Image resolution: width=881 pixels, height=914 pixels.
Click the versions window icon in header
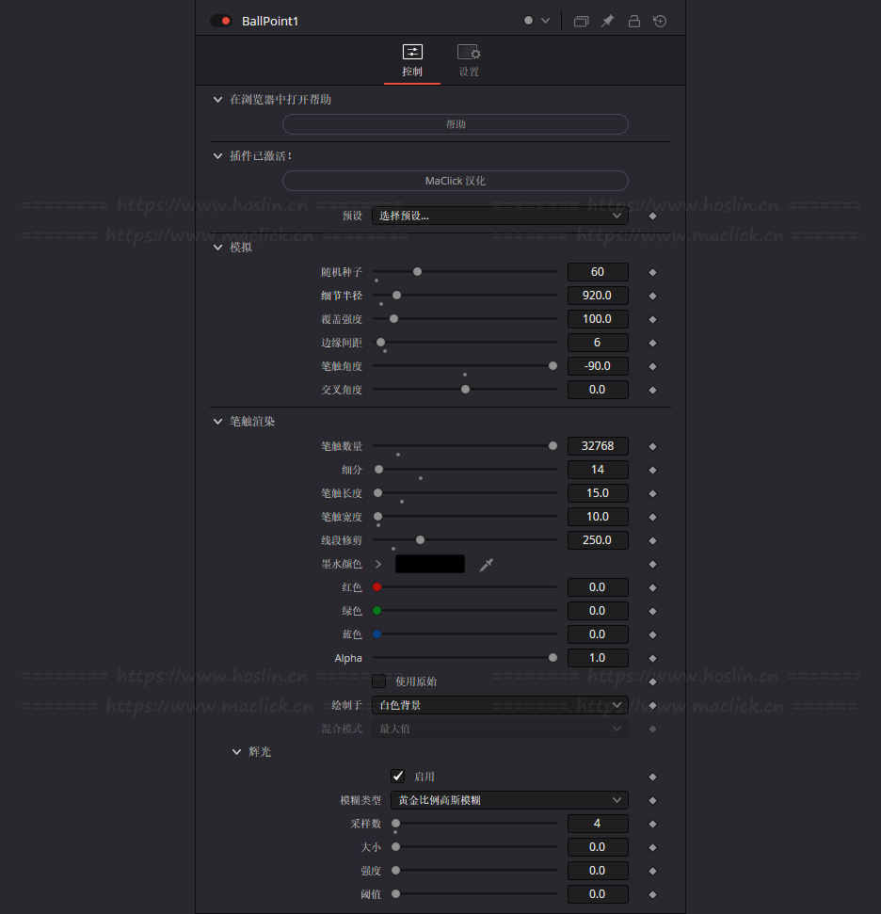tap(581, 21)
